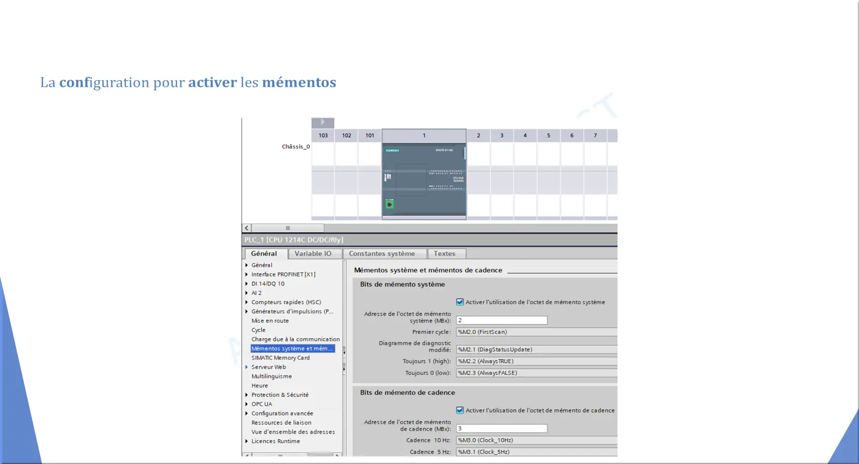Image resolution: width=859 pixels, height=464 pixels.
Task: Switch to the Constantes système tab
Action: (384, 253)
